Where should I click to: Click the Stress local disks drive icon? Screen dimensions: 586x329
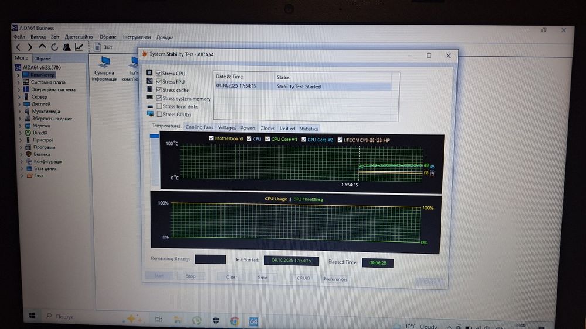coord(150,106)
